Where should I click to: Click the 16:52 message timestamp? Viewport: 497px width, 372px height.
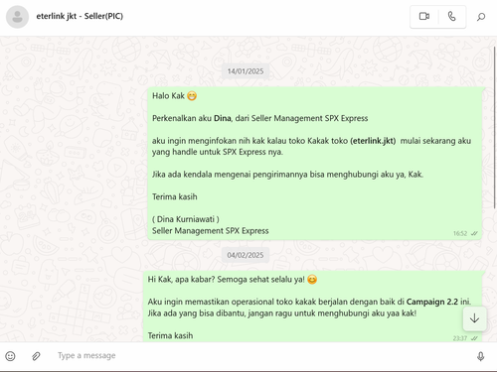coord(460,233)
